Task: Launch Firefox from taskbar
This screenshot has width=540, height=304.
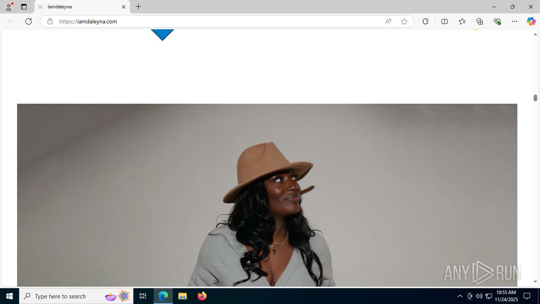Action: tap(202, 296)
